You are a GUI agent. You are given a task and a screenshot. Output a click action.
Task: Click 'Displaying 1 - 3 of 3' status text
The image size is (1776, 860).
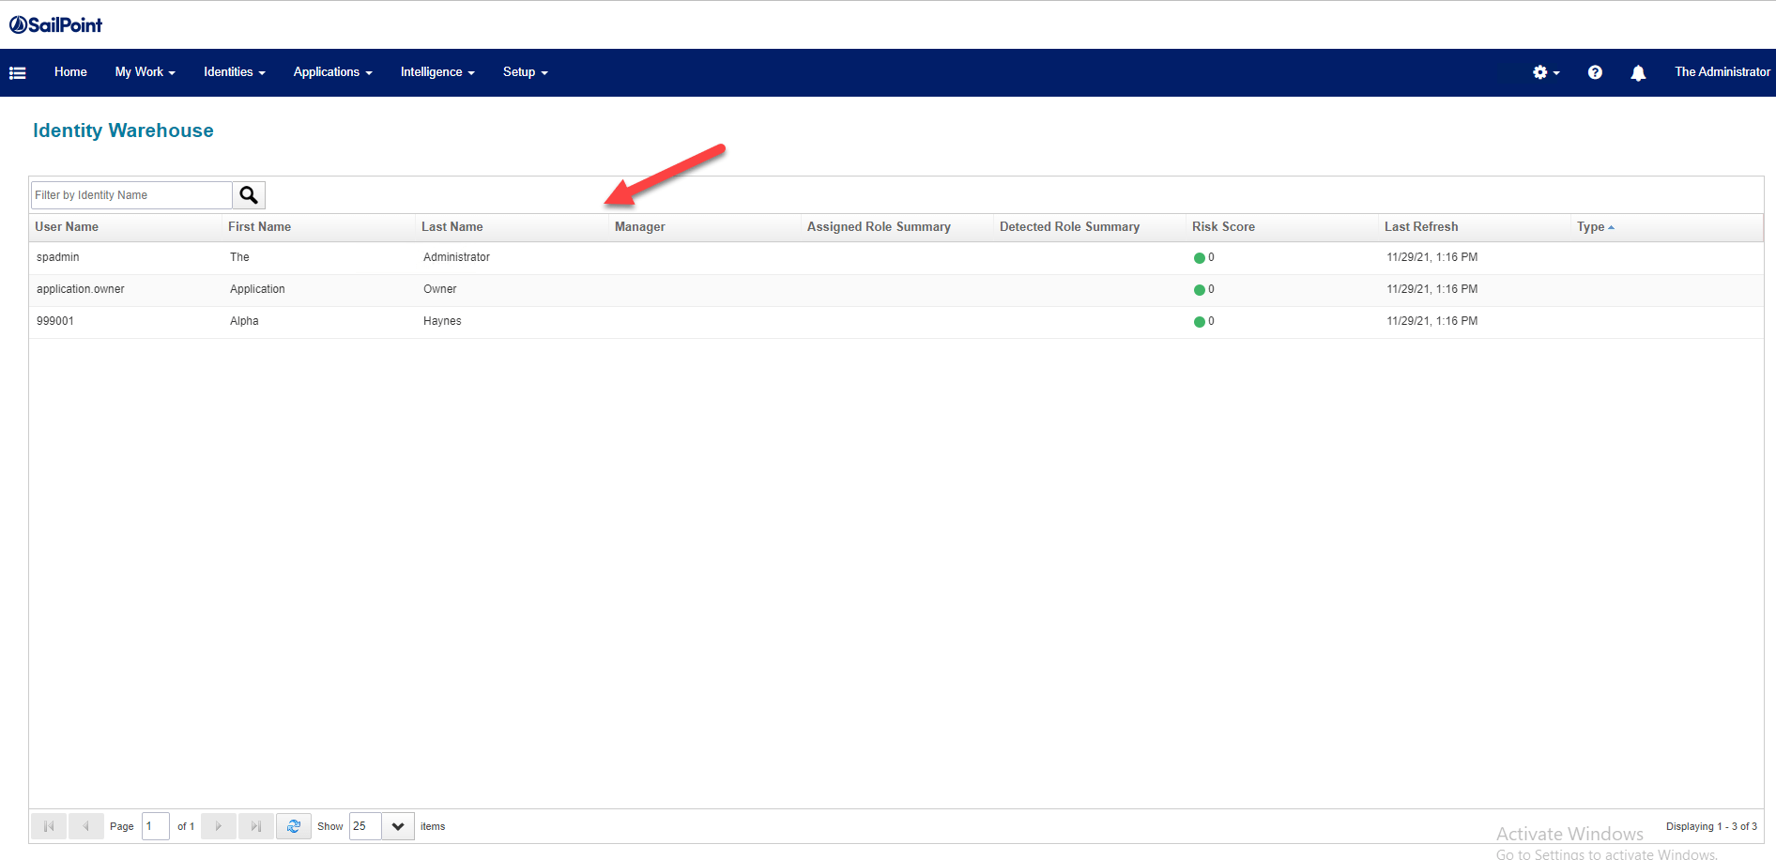pos(1711,826)
